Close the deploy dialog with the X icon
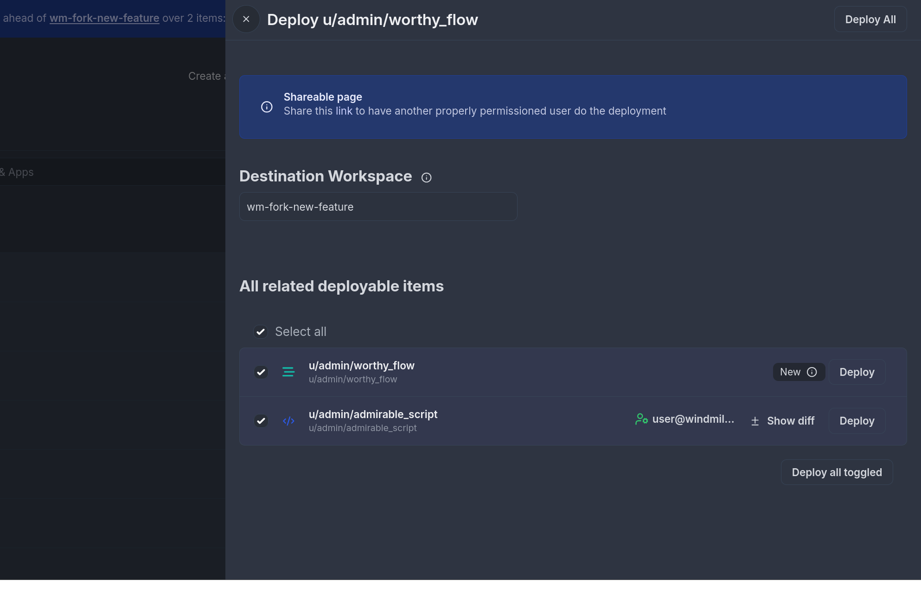Viewport: 921px width, 600px height. pyautogui.click(x=246, y=19)
